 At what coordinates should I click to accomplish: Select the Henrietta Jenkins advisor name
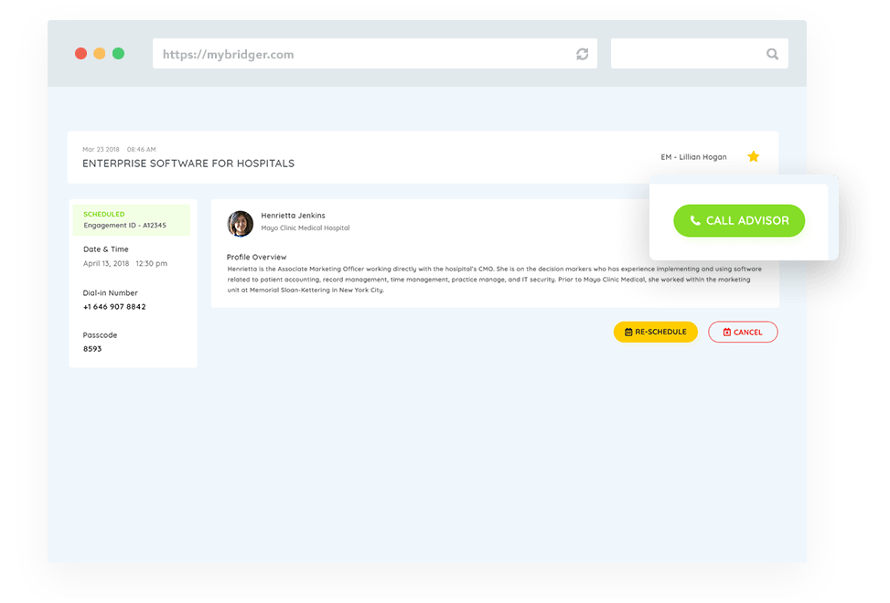tap(293, 216)
